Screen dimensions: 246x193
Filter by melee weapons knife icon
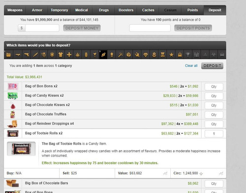(35, 55)
